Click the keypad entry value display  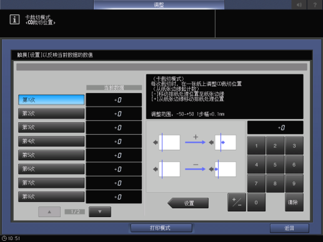[276, 127]
